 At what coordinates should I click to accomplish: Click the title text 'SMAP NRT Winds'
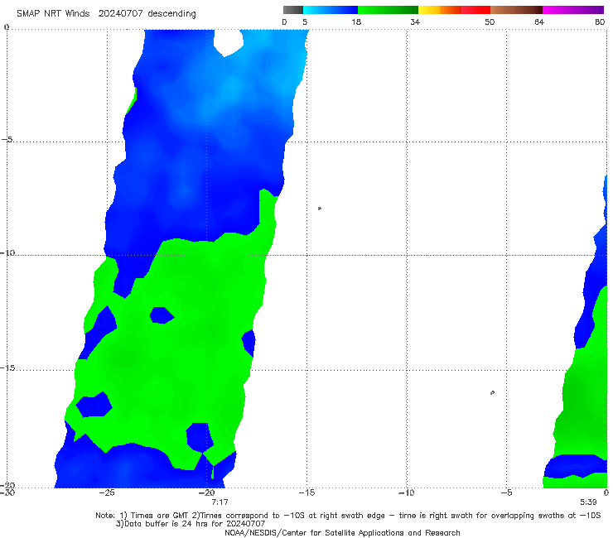point(53,14)
